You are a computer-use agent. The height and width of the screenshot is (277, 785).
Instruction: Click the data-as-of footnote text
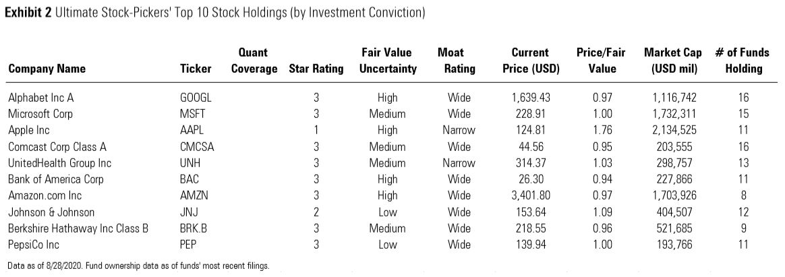pyautogui.click(x=138, y=266)
